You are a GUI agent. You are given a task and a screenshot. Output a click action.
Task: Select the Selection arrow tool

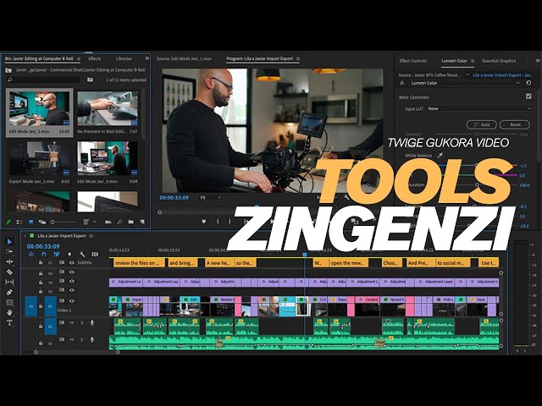pyautogui.click(x=9, y=242)
